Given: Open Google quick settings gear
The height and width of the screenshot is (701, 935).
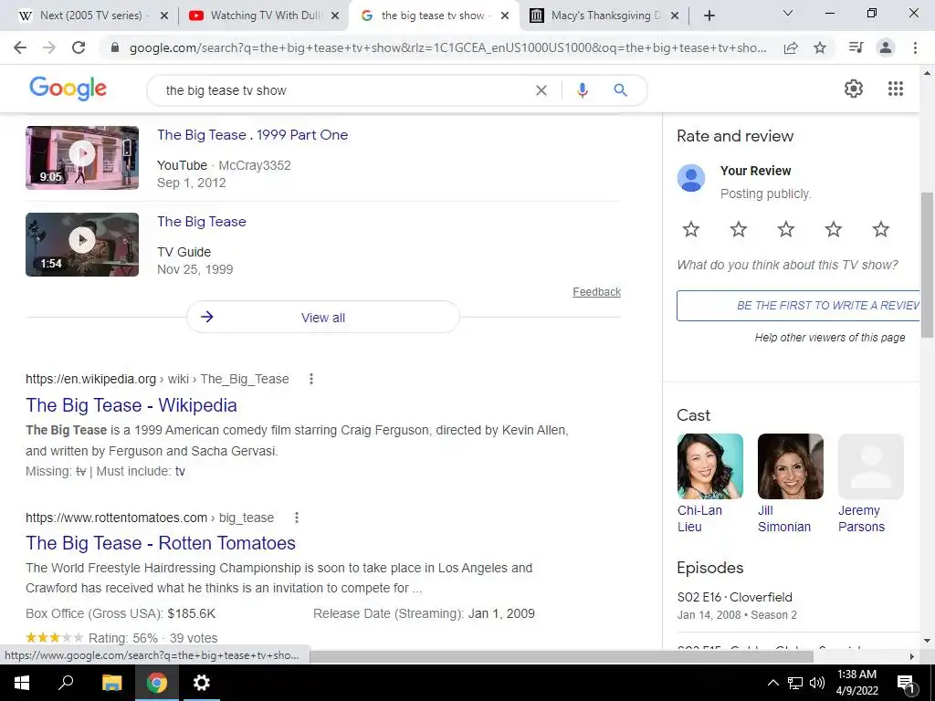Looking at the screenshot, I should click(x=854, y=89).
